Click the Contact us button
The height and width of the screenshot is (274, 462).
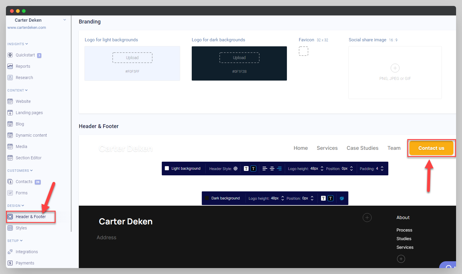(431, 148)
